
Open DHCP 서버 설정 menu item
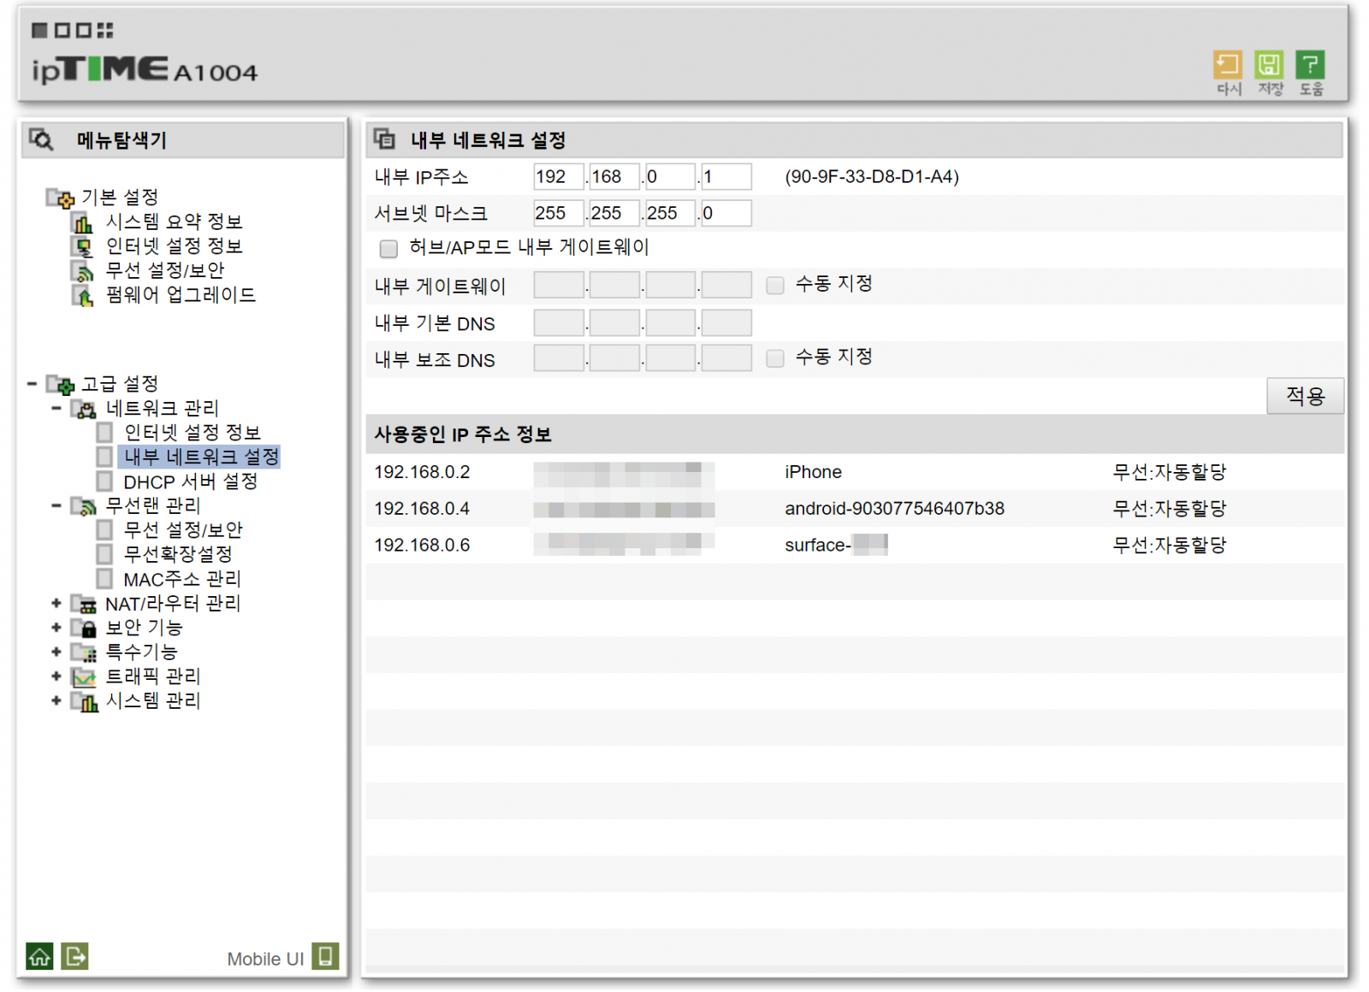(190, 482)
